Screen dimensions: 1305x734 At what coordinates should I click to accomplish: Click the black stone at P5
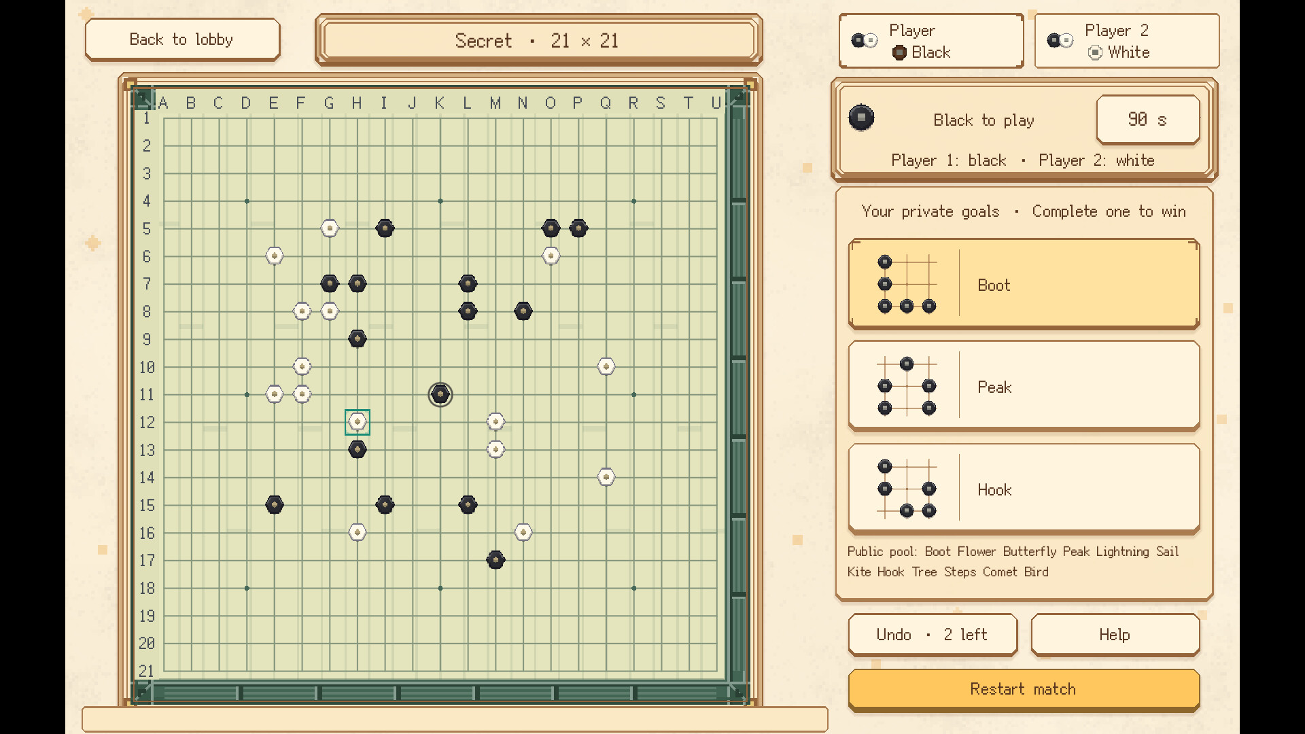coord(578,228)
